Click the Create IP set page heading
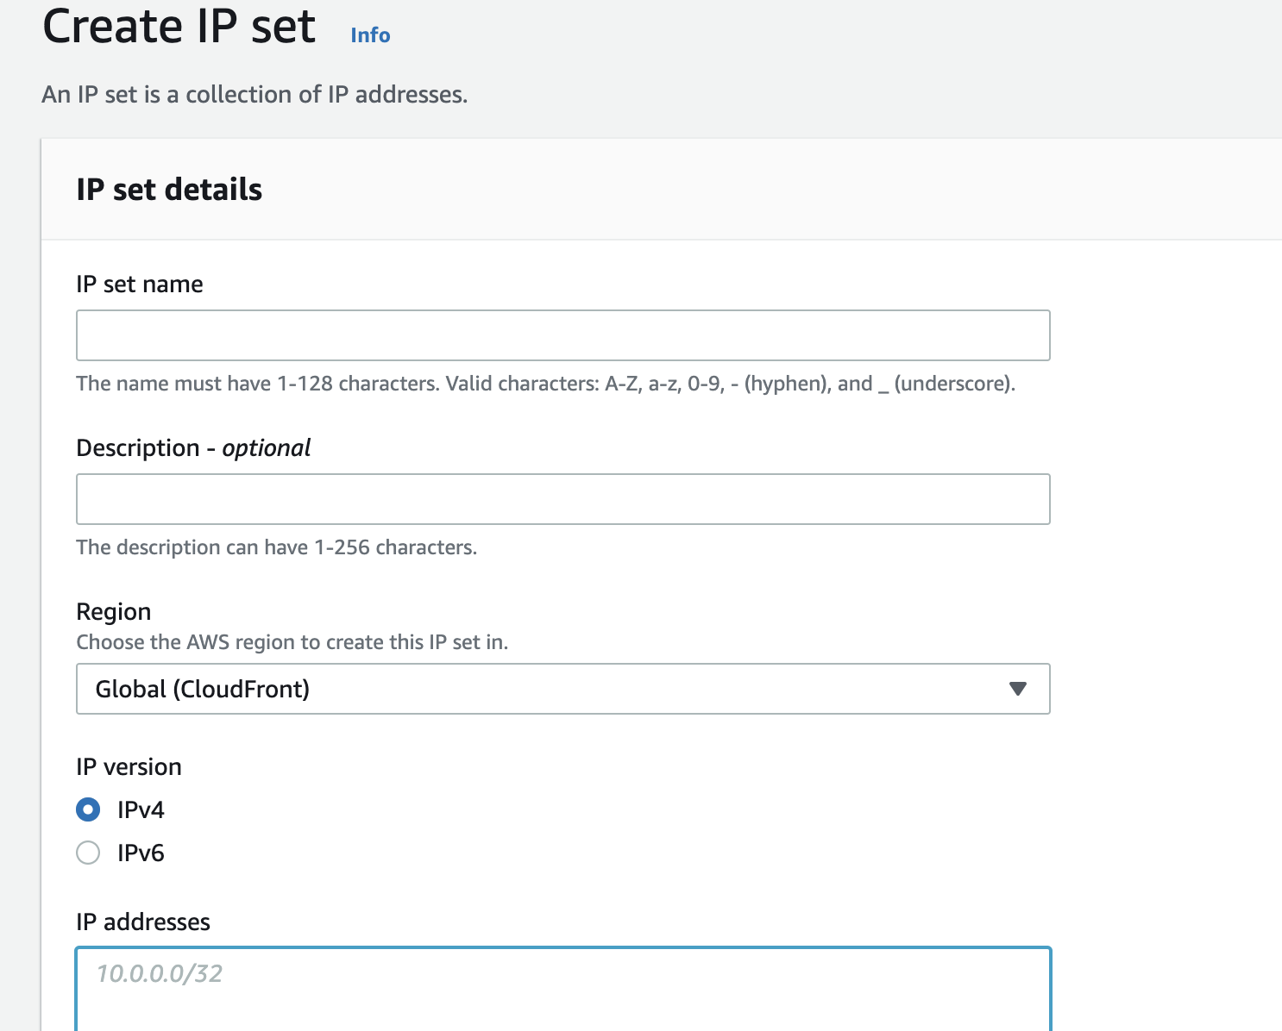The image size is (1282, 1031). (x=179, y=27)
